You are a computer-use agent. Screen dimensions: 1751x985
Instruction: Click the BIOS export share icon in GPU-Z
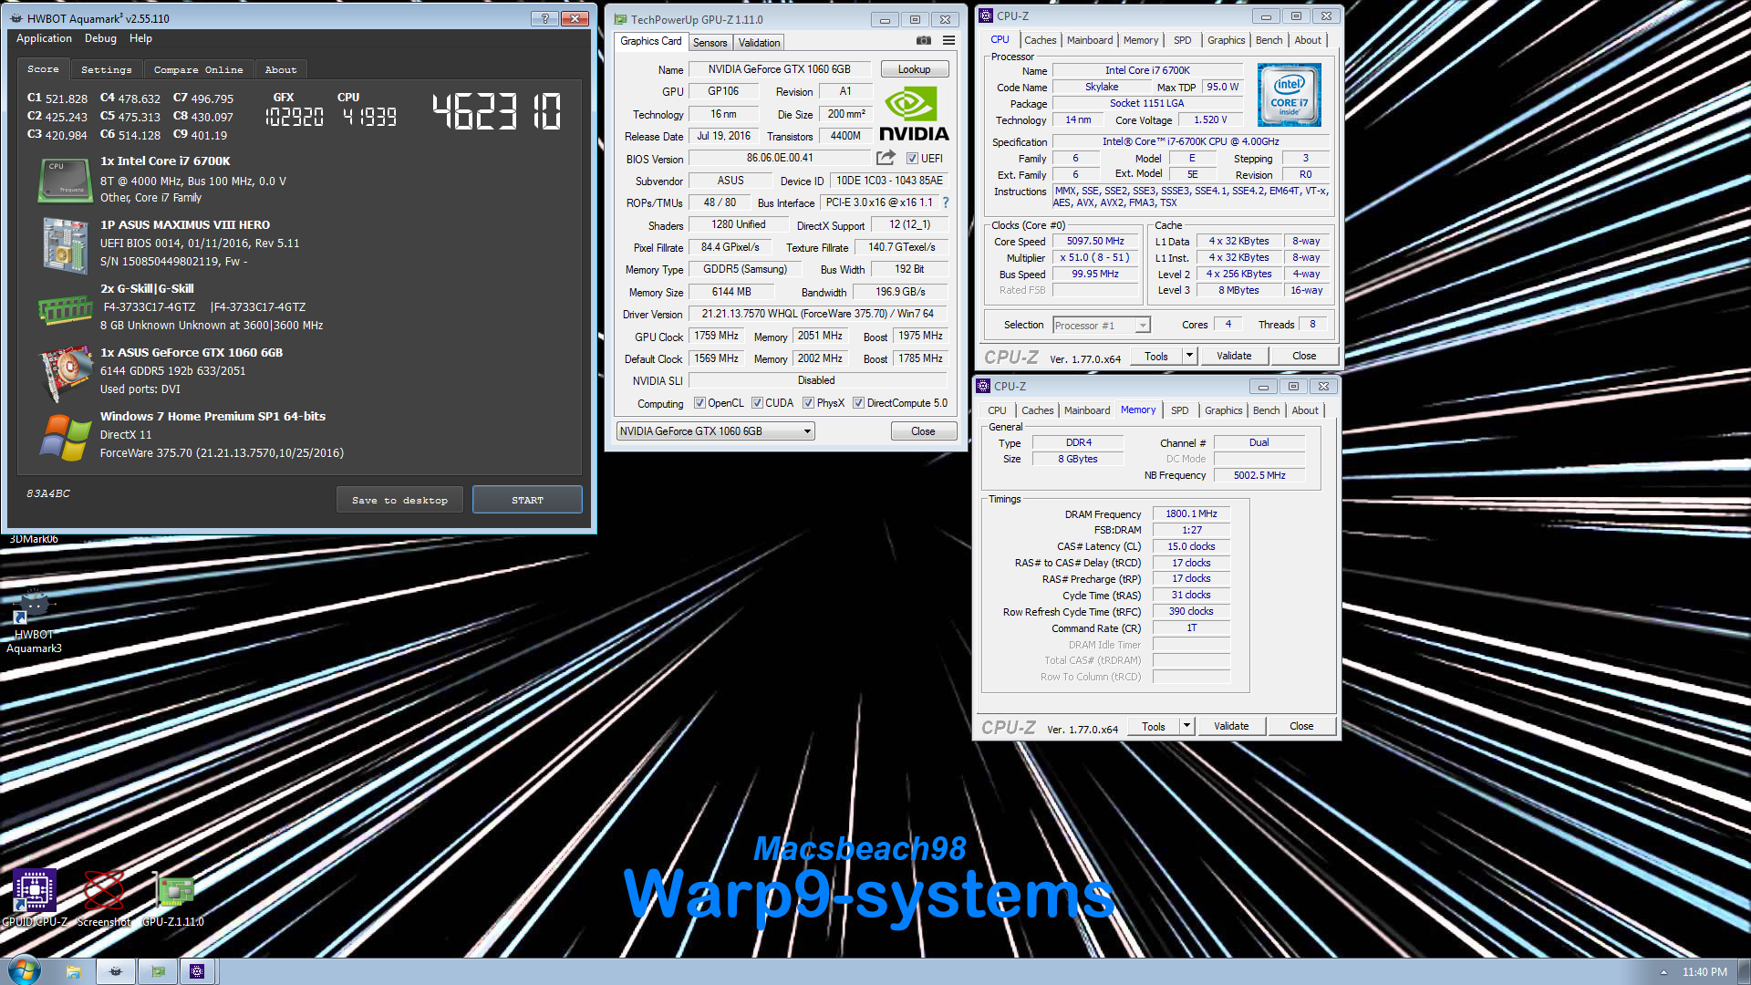[x=886, y=158]
